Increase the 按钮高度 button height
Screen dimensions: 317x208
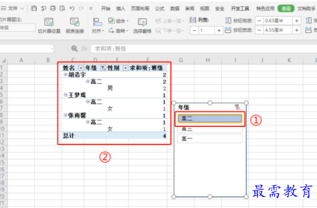coord(297,21)
